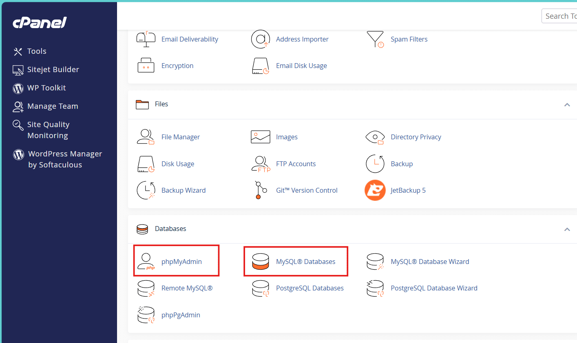Click the Backup clock icon
This screenshot has height=343, width=577.
point(375,164)
